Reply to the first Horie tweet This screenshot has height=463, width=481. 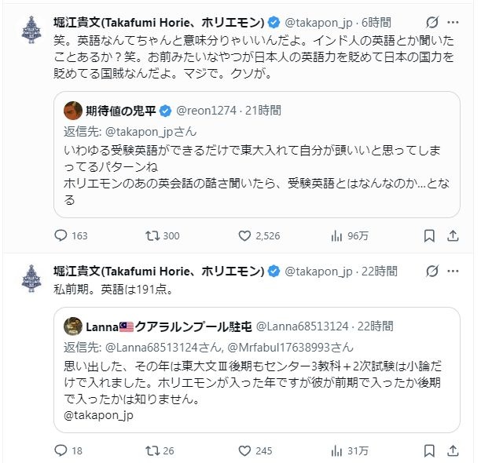(62, 235)
